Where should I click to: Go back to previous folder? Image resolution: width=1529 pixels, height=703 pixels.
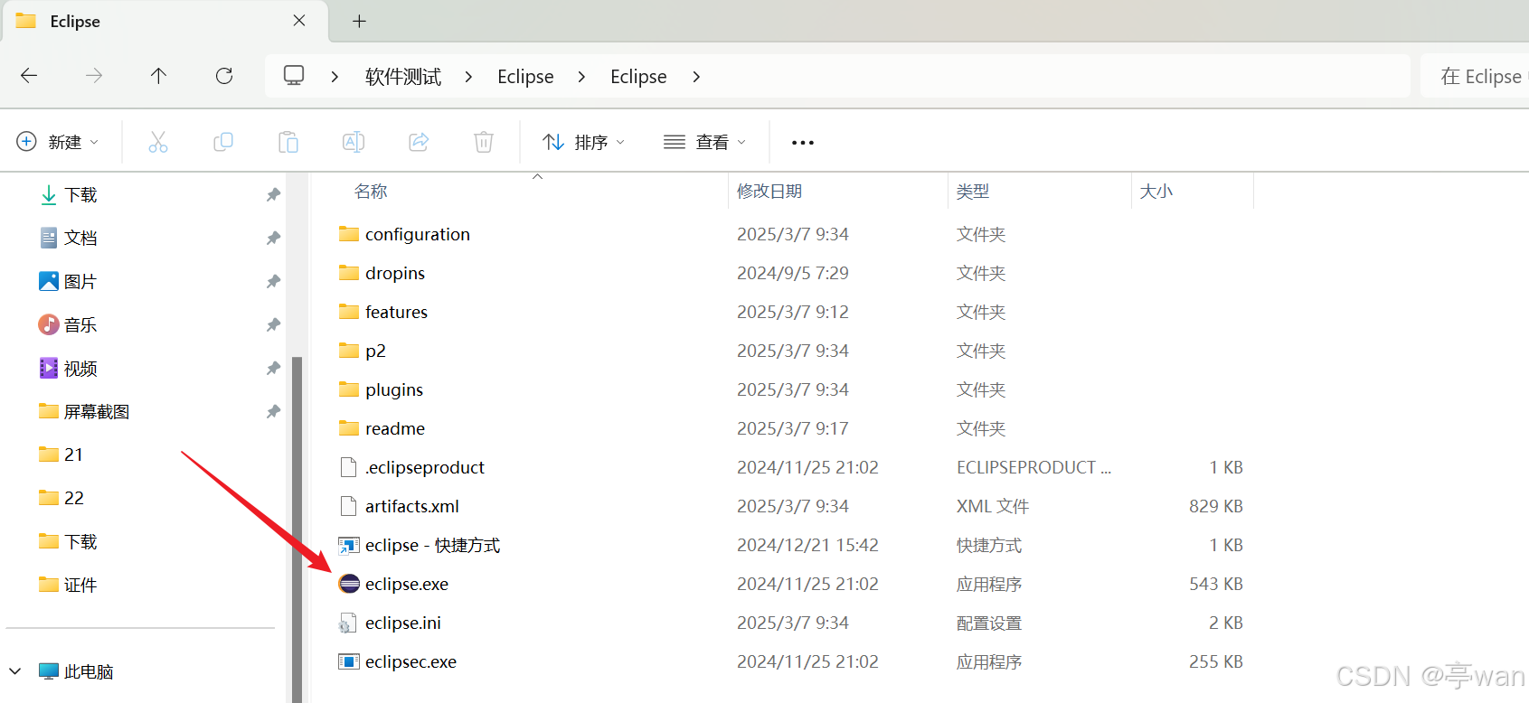(x=29, y=76)
